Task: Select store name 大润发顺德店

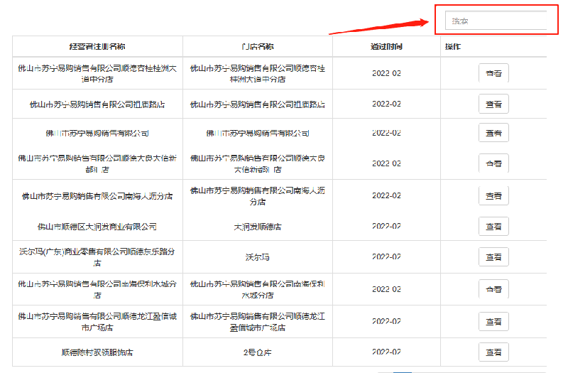Action: (258, 227)
